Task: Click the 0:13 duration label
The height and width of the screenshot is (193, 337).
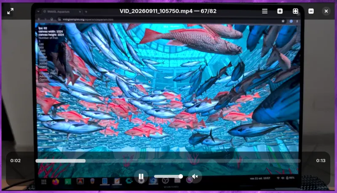Action: point(321,161)
